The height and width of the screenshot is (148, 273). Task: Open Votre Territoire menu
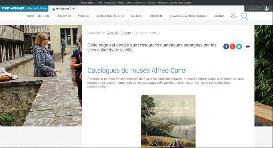[x=38, y=16]
